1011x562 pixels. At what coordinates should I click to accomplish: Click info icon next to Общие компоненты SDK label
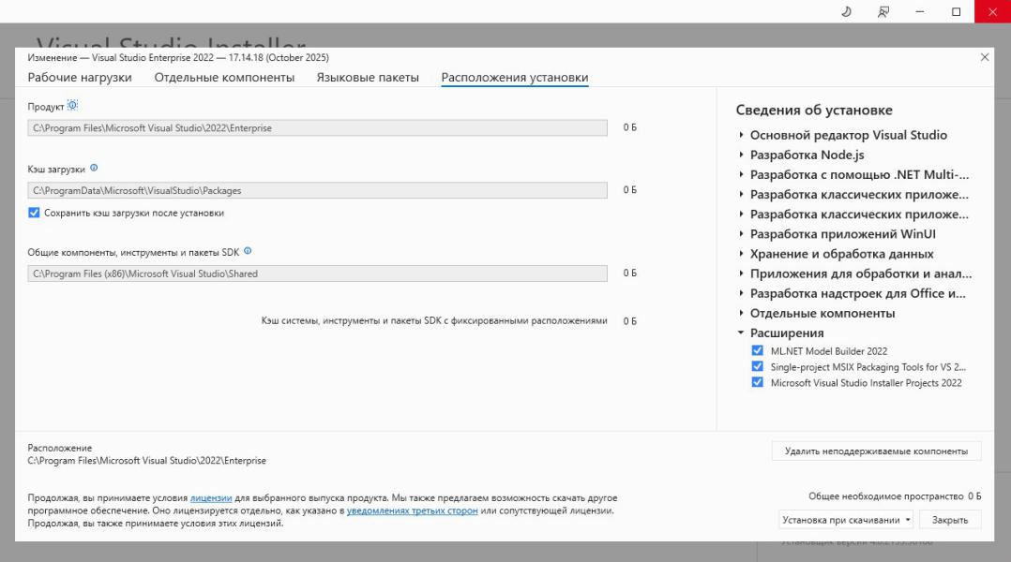click(x=248, y=251)
